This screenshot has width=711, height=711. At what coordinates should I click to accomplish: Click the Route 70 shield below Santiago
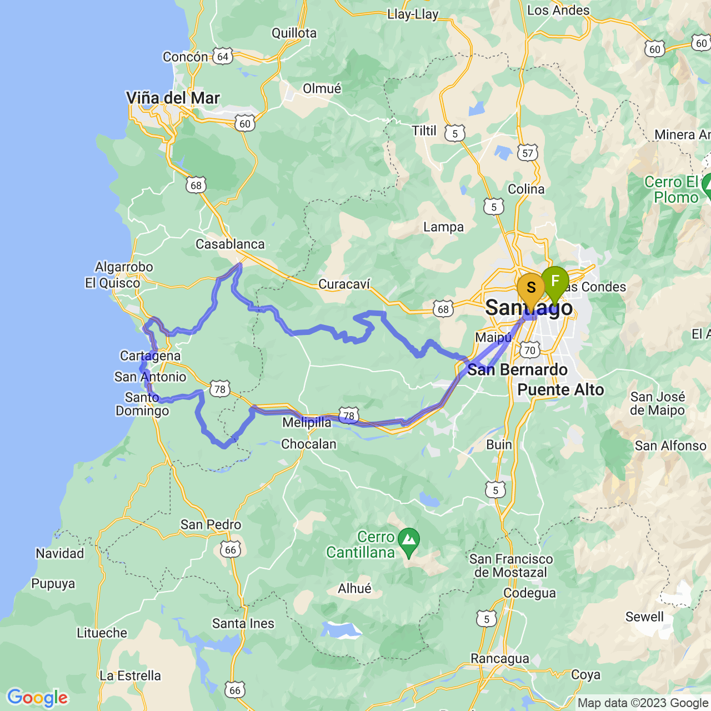[530, 350]
